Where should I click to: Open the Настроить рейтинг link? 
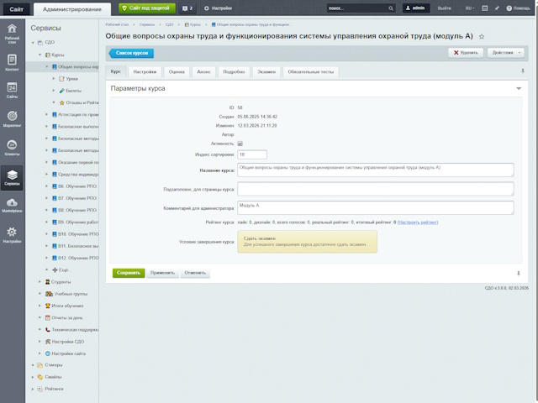coord(418,222)
